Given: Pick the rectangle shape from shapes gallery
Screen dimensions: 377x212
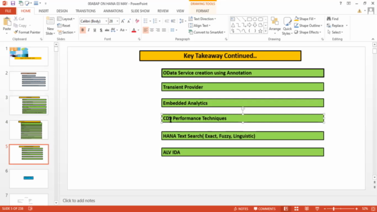Looking at the screenshot, I should tap(249, 19).
